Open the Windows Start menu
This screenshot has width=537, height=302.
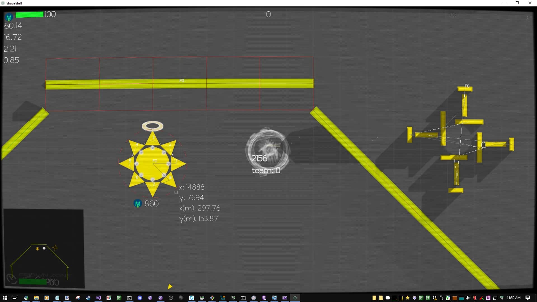(x=5, y=298)
